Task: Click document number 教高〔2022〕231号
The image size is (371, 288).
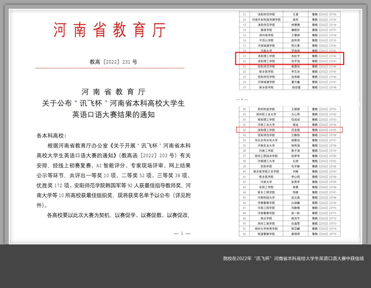Action: point(113,62)
